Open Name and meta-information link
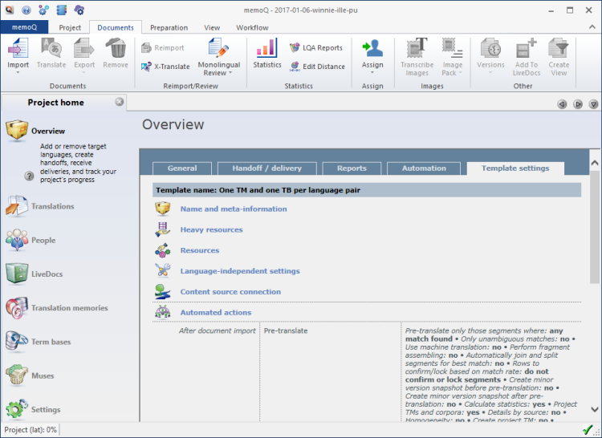The image size is (602, 438). pyautogui.click(x=233, y=209)
